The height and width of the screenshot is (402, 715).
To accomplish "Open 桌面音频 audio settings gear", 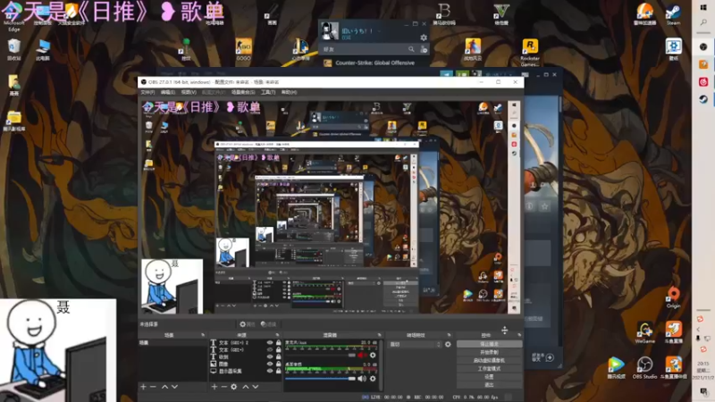I will click(373, 378).
